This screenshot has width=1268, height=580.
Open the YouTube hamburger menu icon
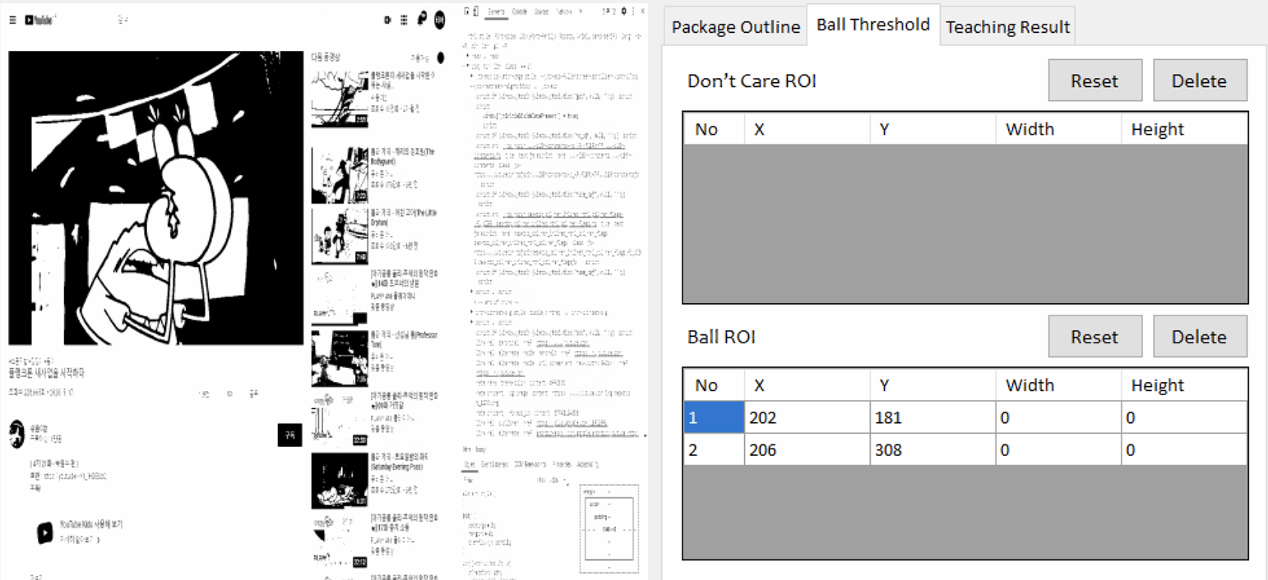click(12, 20)
